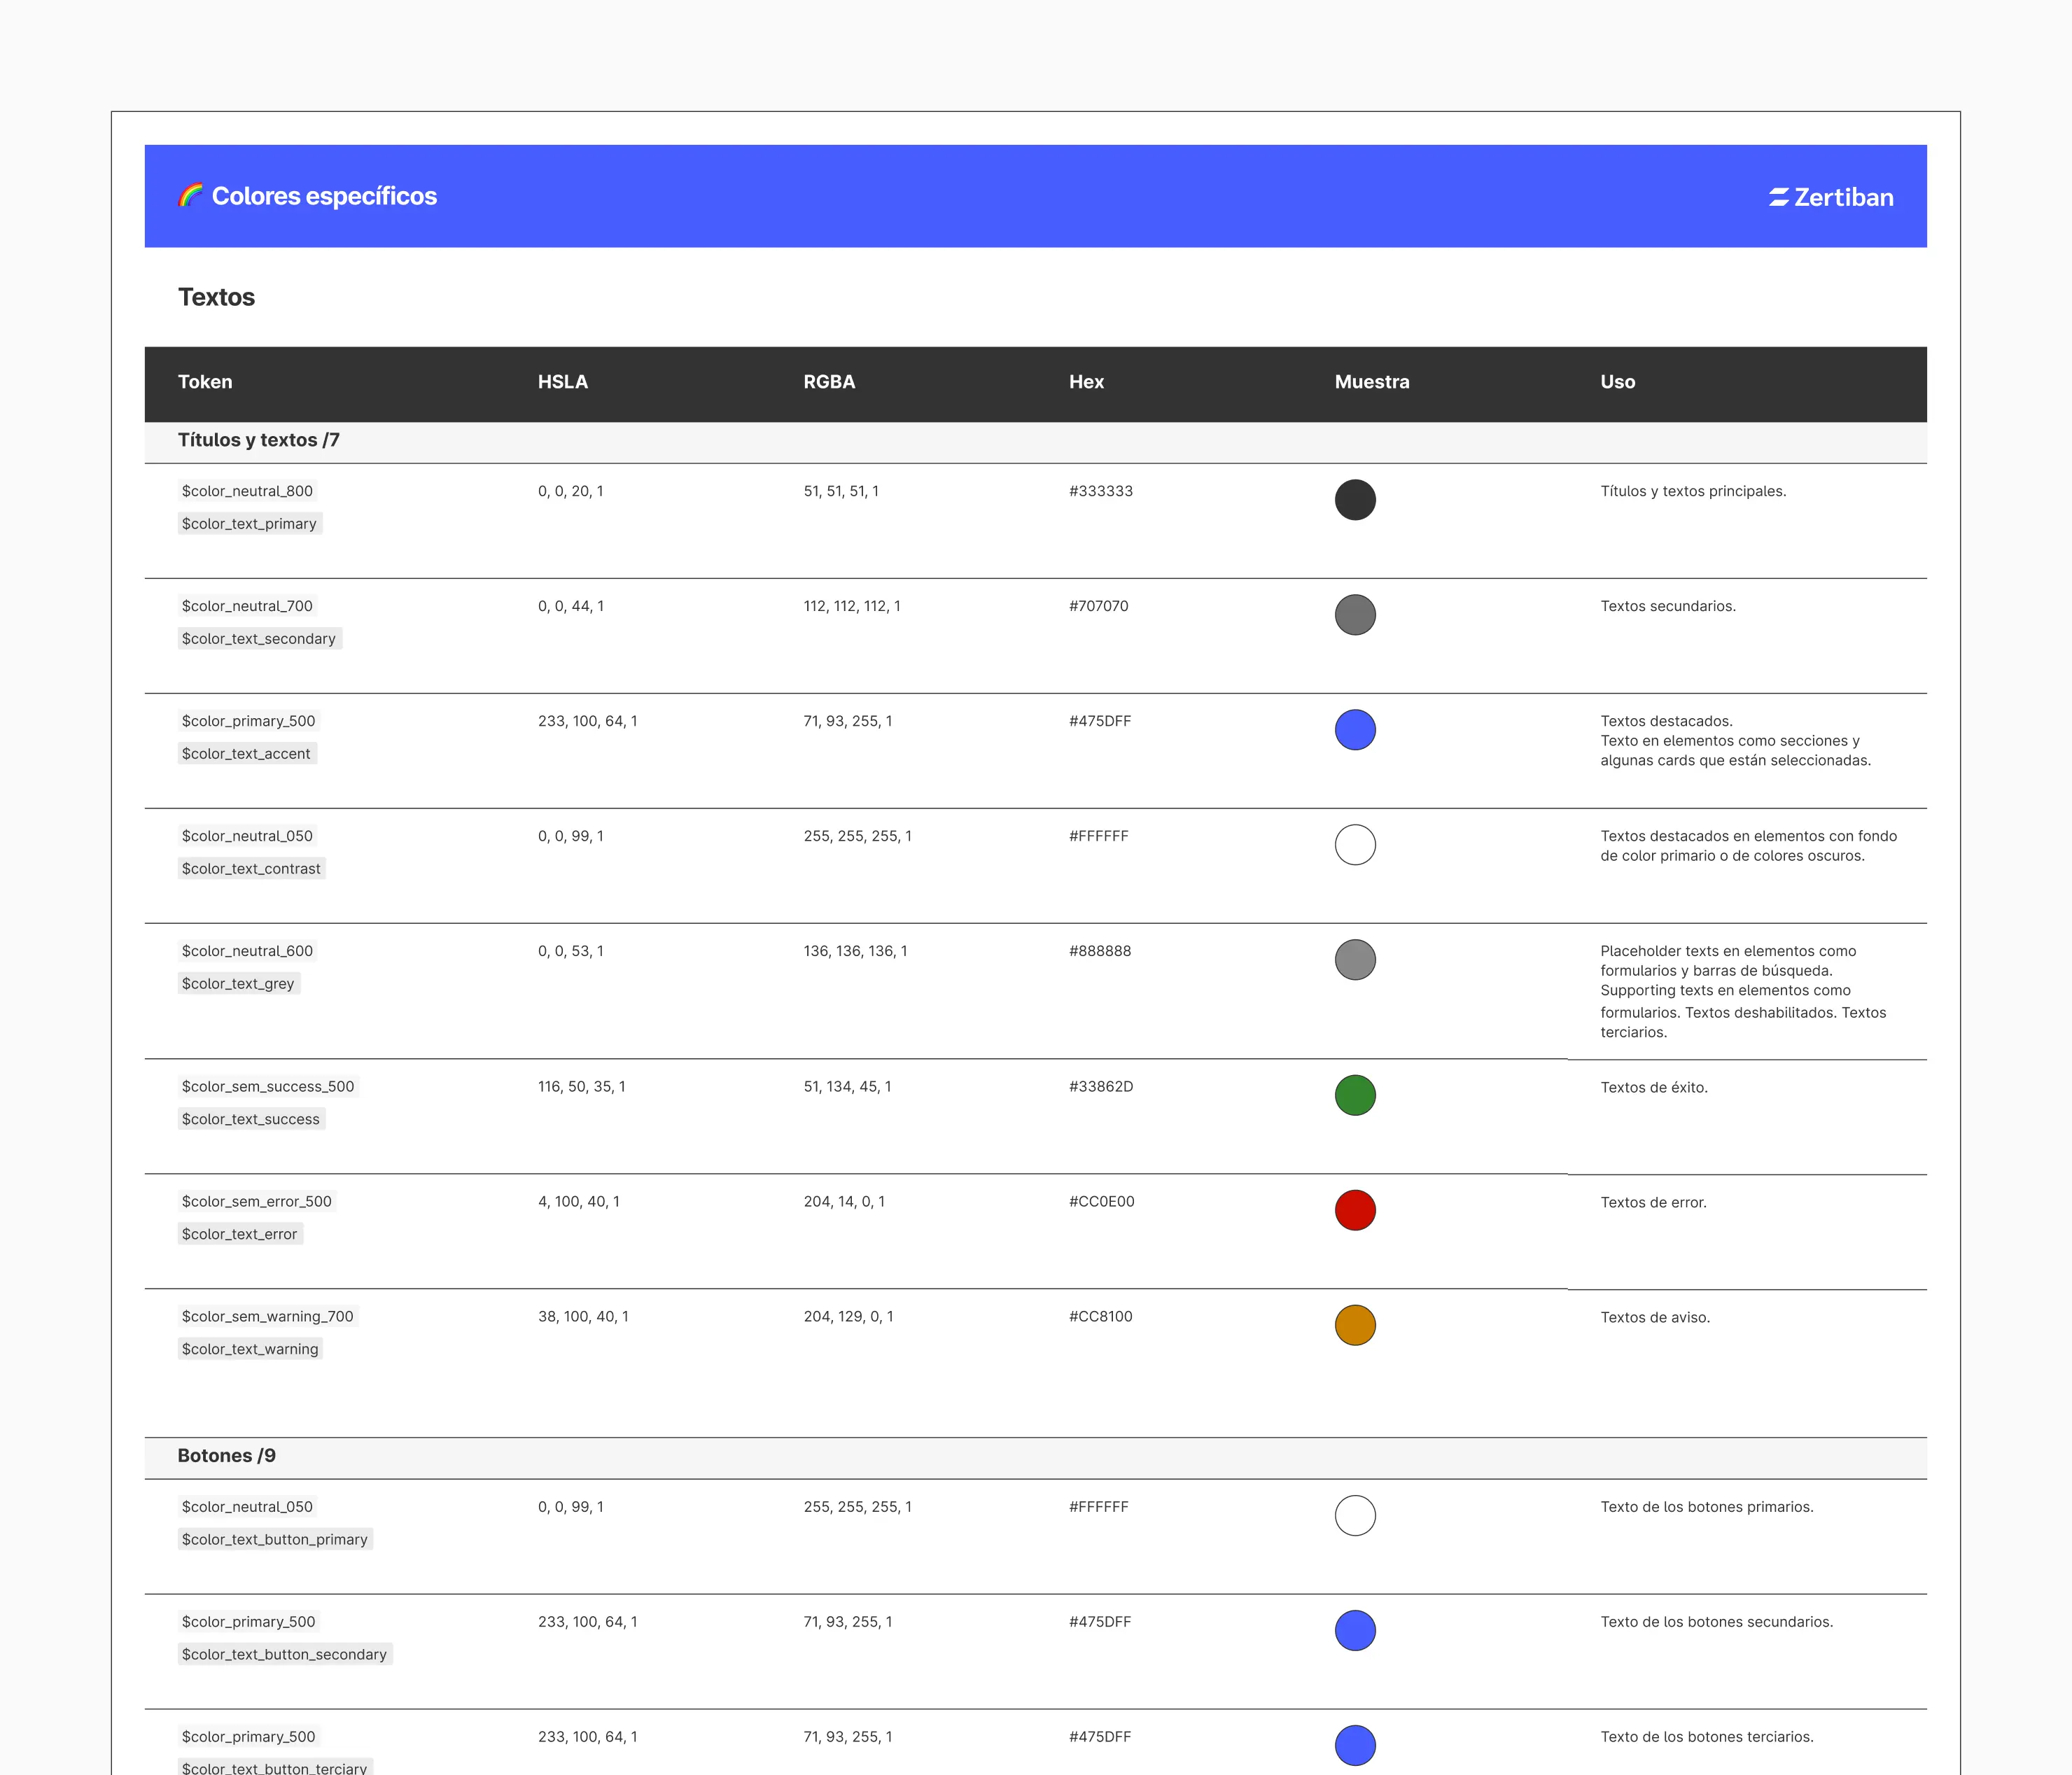Select the 'Títulos y textos /7' section row
Image resolution: width=2072 pixels, height=1775 pixels.
pos(259,441)
